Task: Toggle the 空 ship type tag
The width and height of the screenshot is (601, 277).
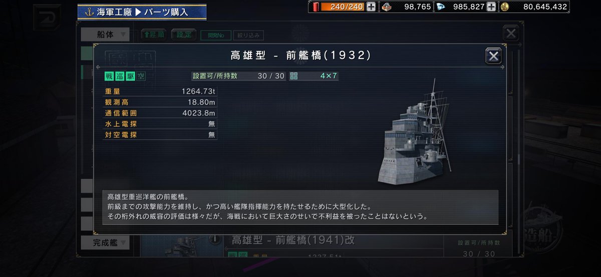Action: point(141,76)
